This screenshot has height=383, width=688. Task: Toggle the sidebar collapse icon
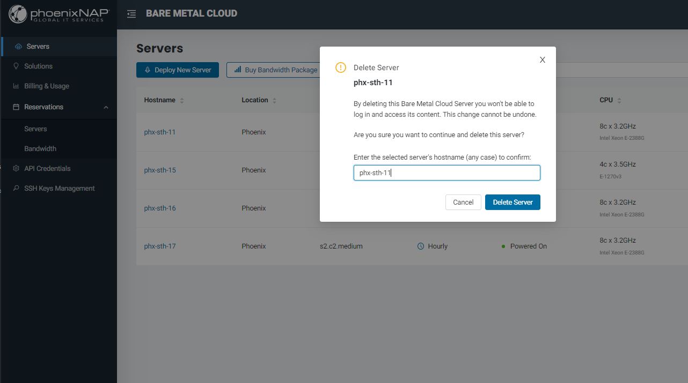pyautogui.click(x=131, y=14)
